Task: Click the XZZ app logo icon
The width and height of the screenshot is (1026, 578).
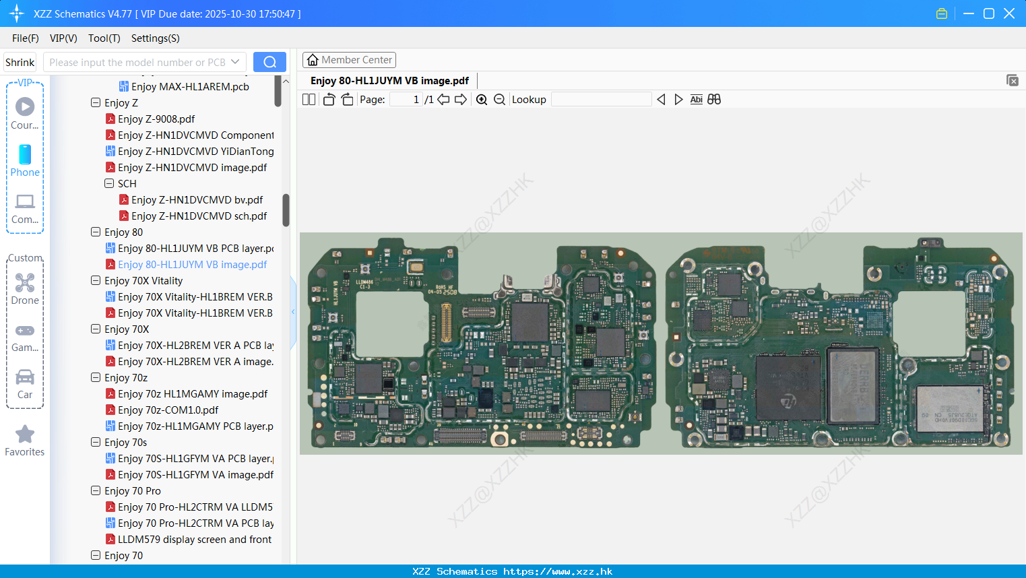Action: pyautogui.click(x=17, y=13)
